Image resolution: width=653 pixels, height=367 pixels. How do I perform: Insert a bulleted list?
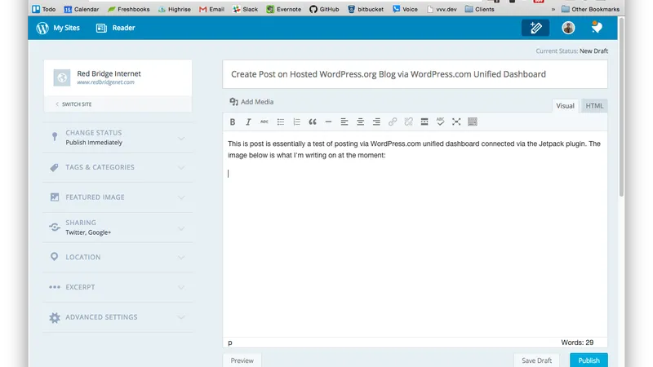(280, 122)
